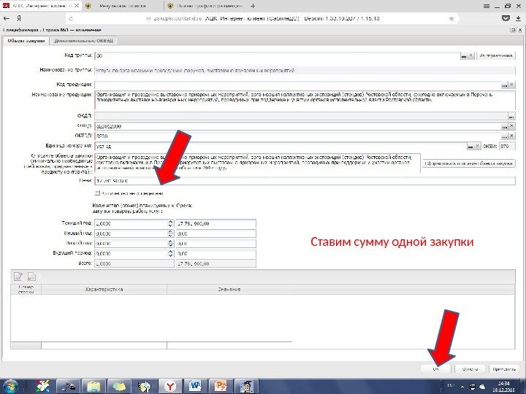Decrease the Первый год quantity with down arrow
Screen dimensions: 526x394
pos(170,236)
